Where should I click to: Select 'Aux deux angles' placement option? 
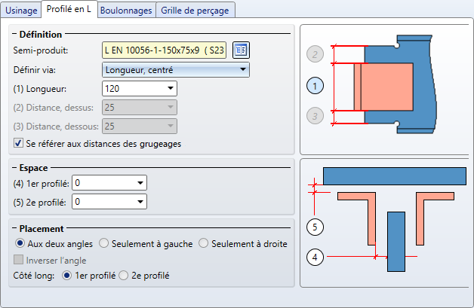click(20, 243)
